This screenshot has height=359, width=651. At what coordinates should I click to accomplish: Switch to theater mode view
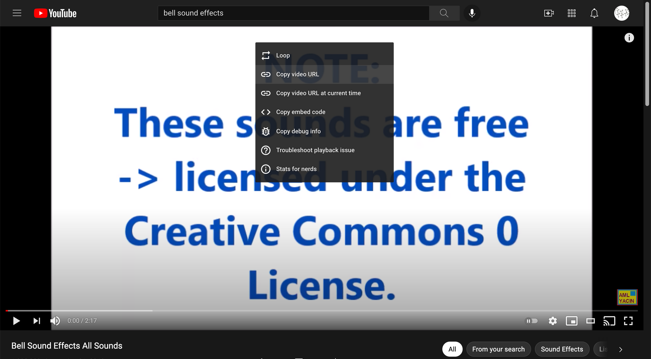[590, 321]
